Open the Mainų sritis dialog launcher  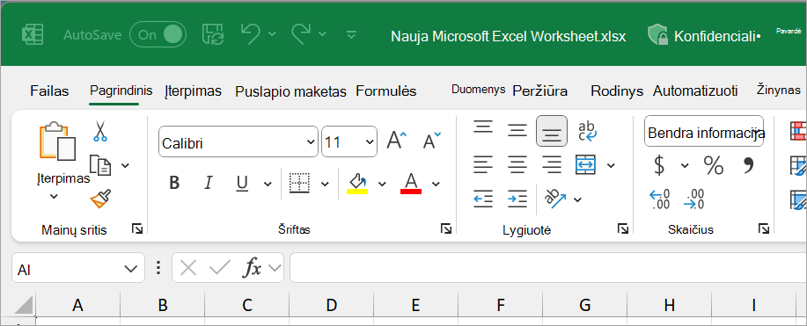137,229
